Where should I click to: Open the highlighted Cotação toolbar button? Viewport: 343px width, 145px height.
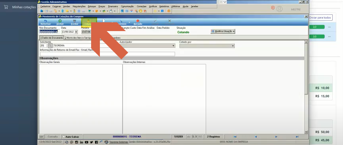(89, 22)
